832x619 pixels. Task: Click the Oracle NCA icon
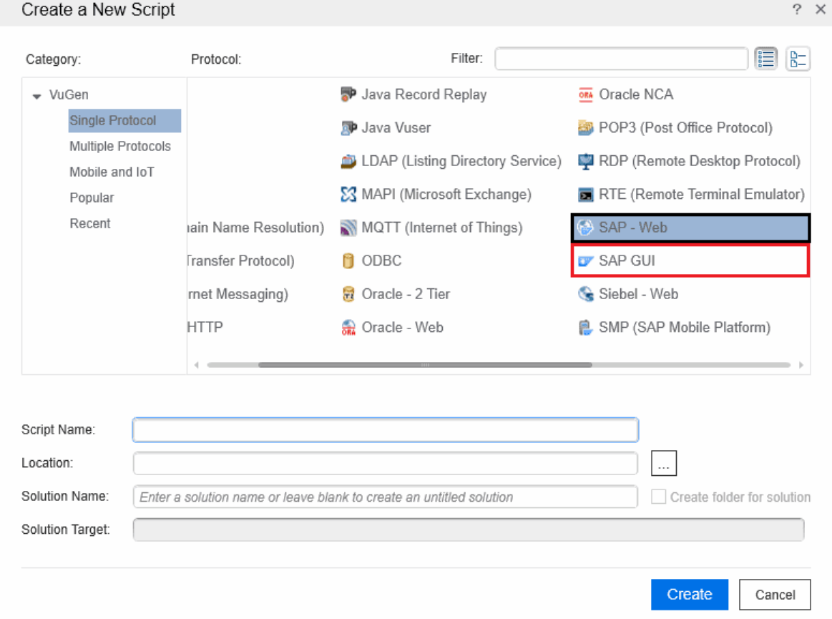coord(585,94)
